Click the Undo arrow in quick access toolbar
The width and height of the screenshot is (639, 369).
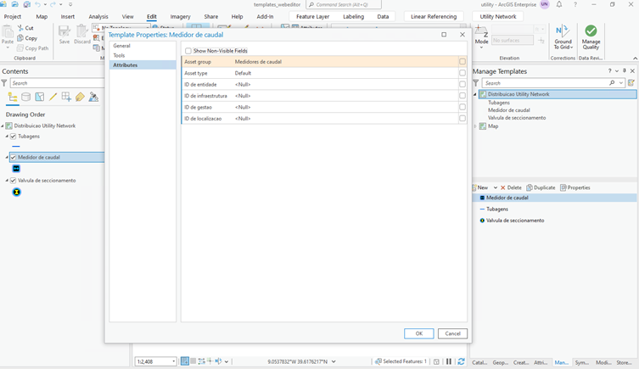[x=38, y=4]
